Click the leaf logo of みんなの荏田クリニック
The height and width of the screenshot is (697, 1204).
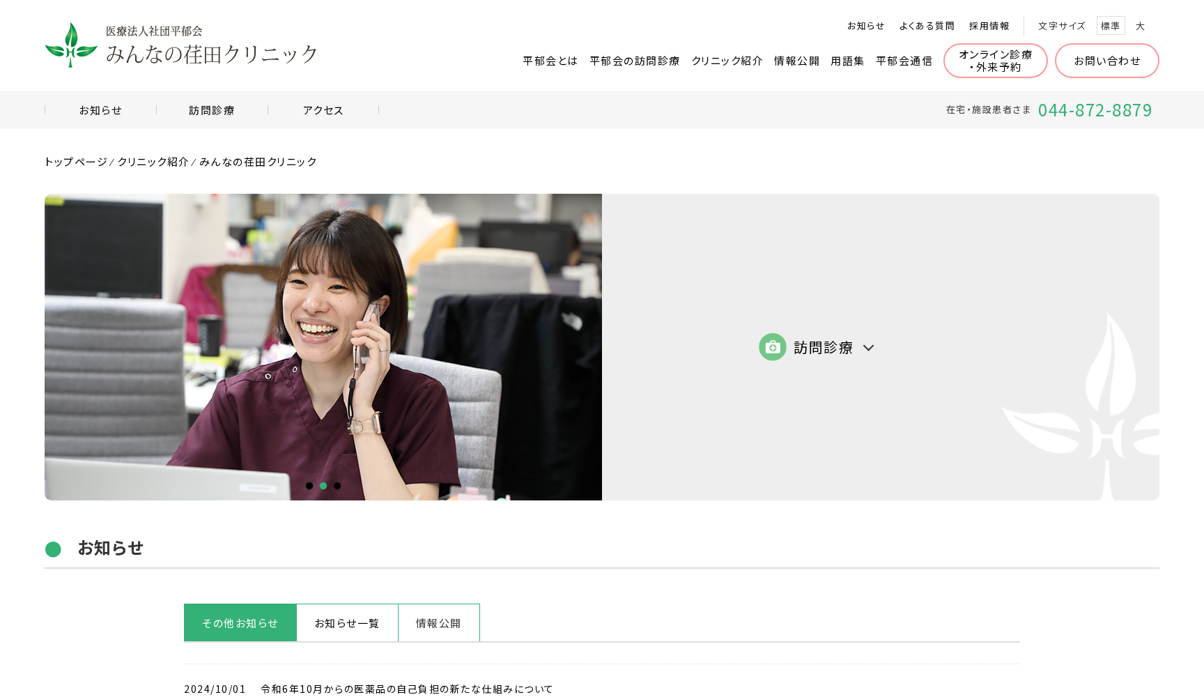tap(70, 45)
